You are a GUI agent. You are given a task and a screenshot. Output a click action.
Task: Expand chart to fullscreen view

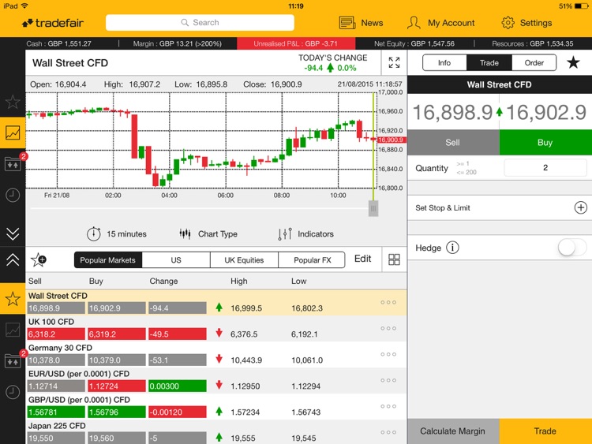[394, 63]
